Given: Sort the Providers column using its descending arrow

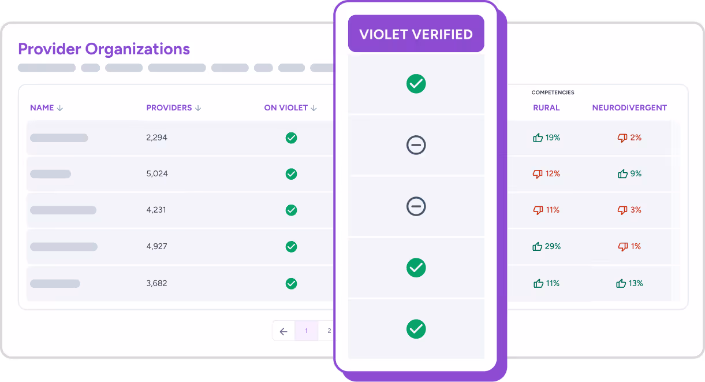Looking at the screenshot, I should click(x=199, y=107).
